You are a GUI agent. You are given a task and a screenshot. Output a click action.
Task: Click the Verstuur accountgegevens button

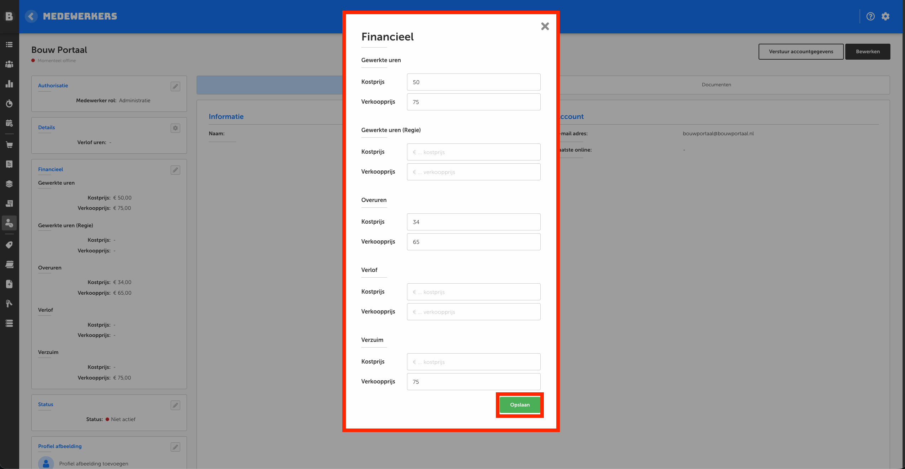click(x=801, y=51)
